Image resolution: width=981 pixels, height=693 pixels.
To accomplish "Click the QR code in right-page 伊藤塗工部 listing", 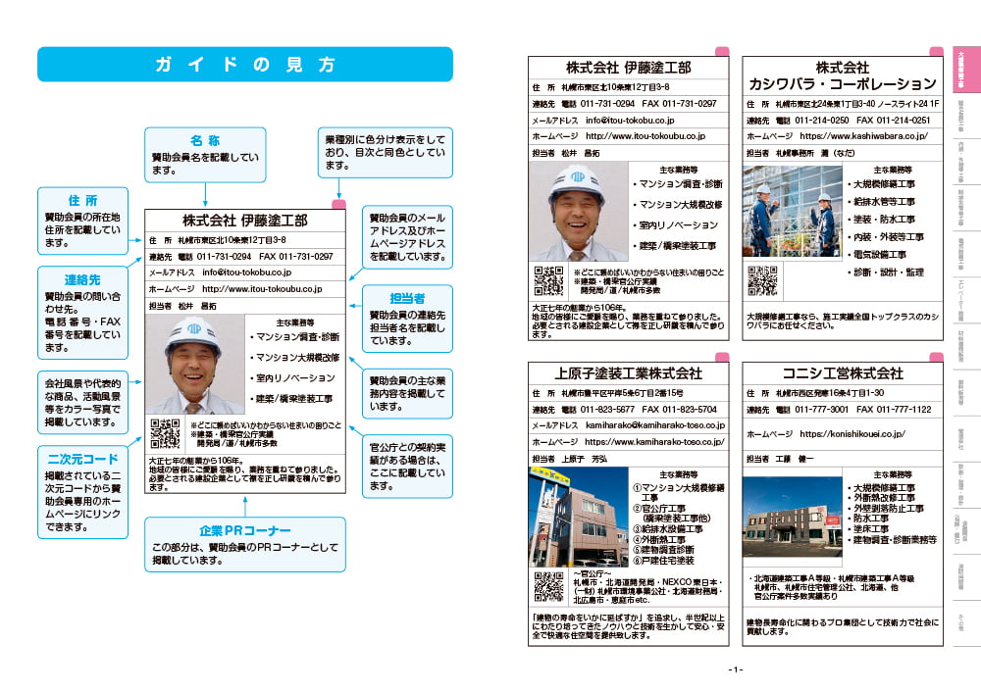I will tap(548, 280).
